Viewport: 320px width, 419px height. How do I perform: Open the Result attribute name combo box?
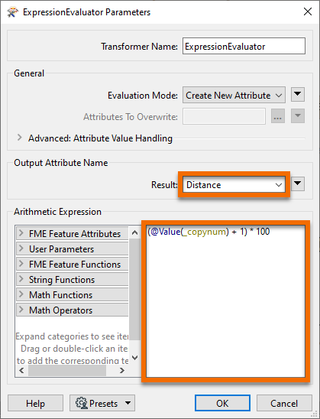[234, 184]
